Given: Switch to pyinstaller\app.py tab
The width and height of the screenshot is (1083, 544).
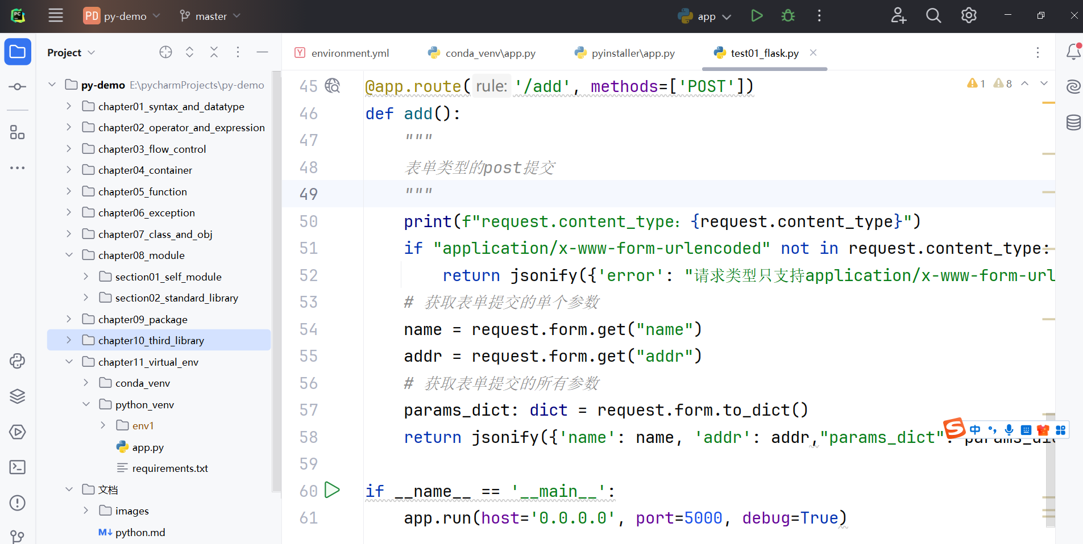Looking at the screenshot, I should click(625, 53).
